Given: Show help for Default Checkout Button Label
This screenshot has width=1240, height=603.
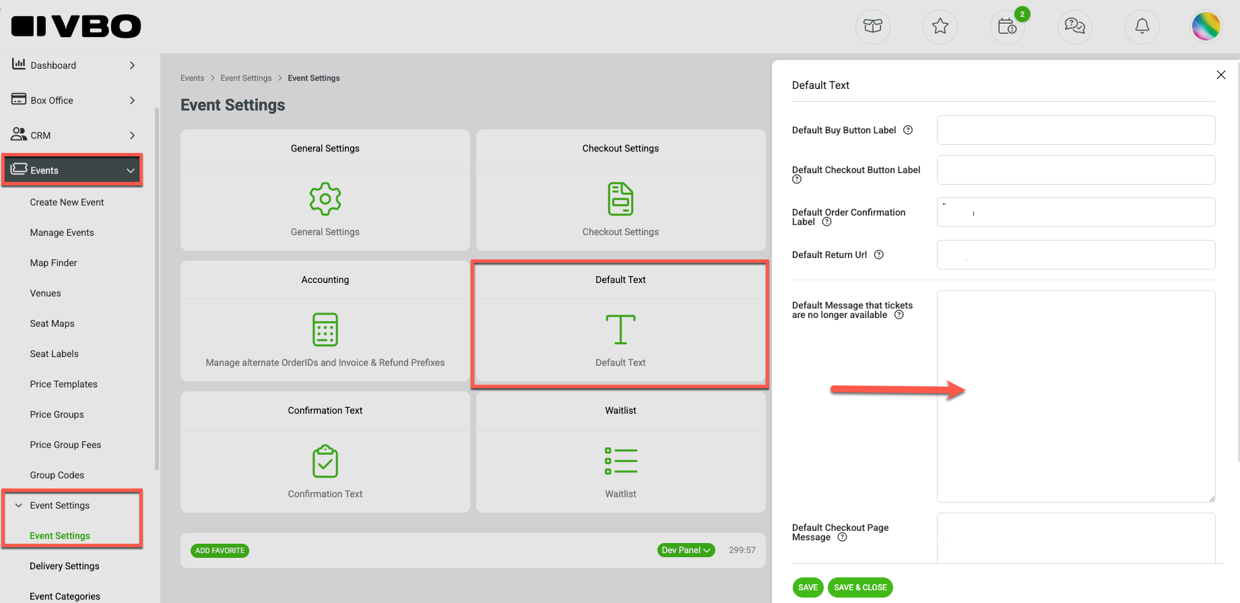Looking at the screenshot, I should point(797,179).
